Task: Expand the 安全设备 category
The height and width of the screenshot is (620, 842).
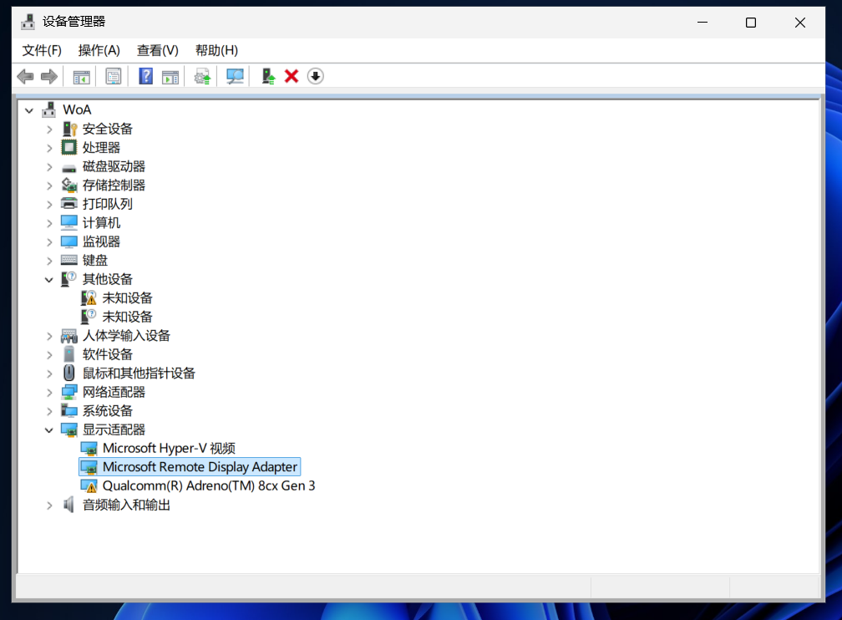Action: tap(49, 130)
